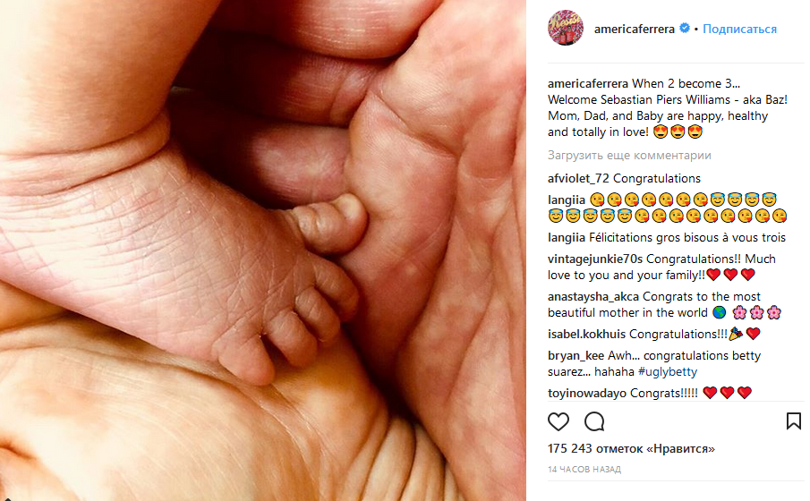Open comments with the speech bubble icon
Screen dimensions: 810x501
click(594, 421)
